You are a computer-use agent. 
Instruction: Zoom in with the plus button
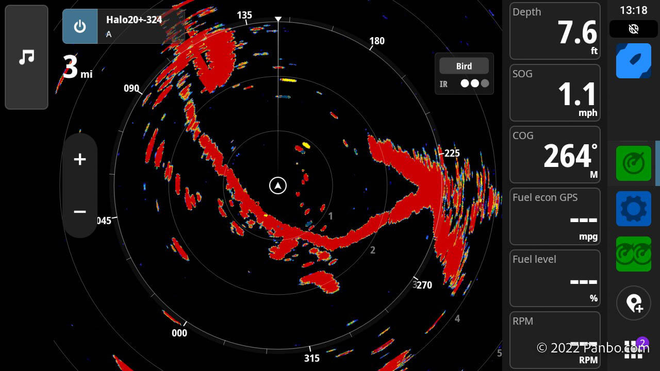pos(80,159)
